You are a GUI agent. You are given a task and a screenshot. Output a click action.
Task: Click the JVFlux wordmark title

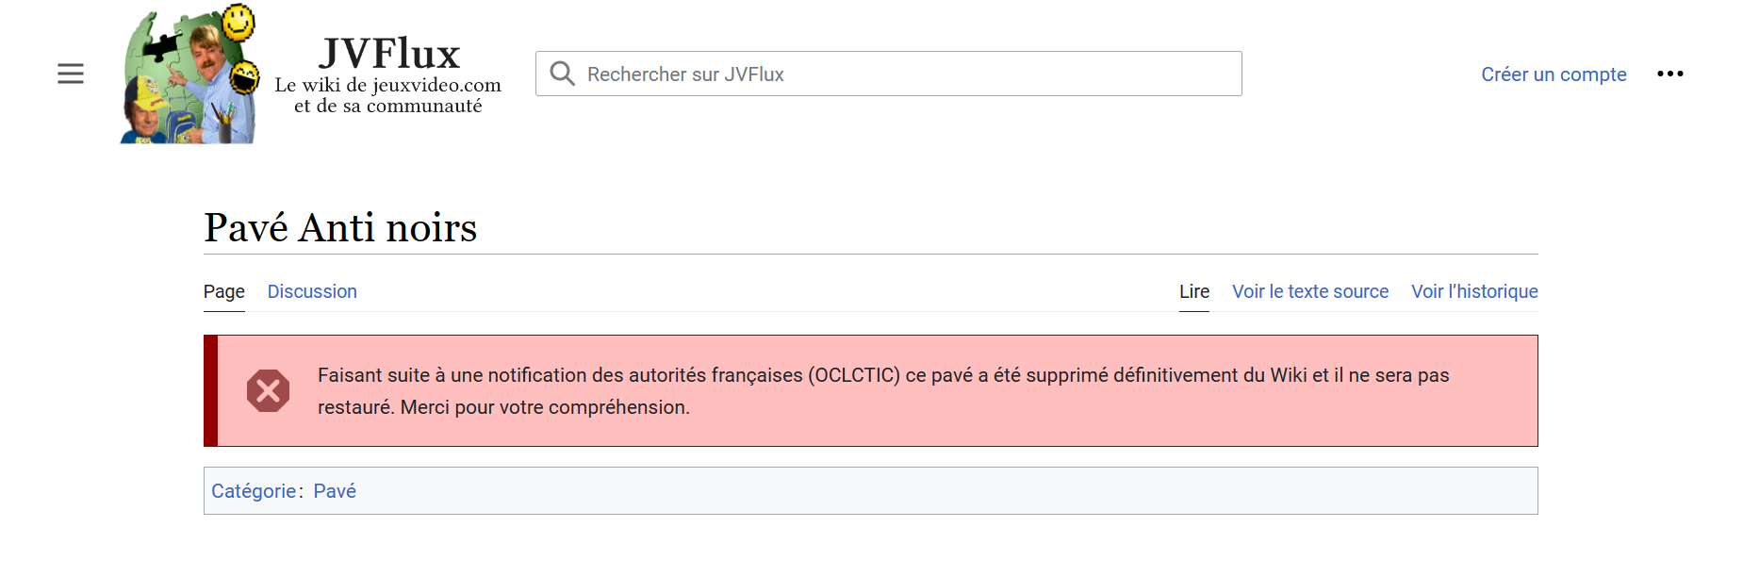pyautogui.click(x=388, y=54)
